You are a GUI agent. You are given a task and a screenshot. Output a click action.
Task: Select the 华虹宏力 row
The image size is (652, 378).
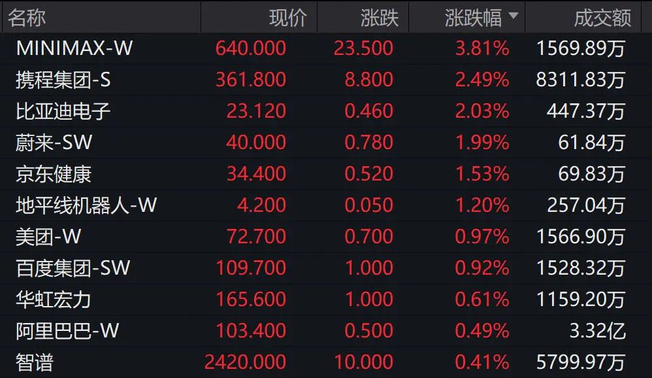coord(326,300)
